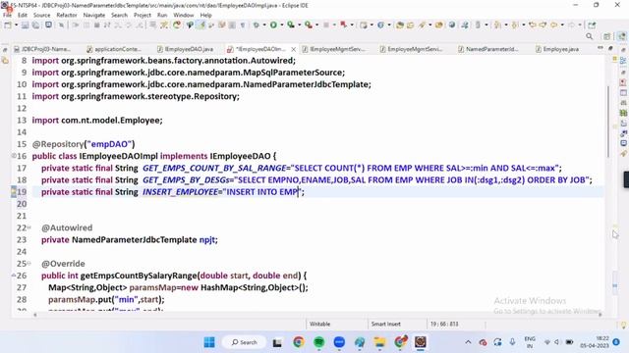Open the dropdown arrow next to green Run button

[x=282, y=25]
